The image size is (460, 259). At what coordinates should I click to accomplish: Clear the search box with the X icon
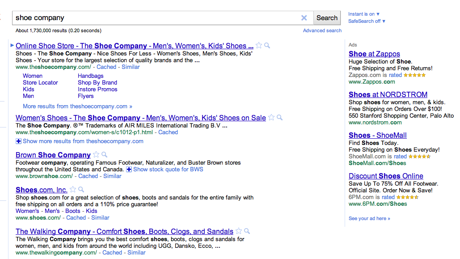(x=304, y=18)
